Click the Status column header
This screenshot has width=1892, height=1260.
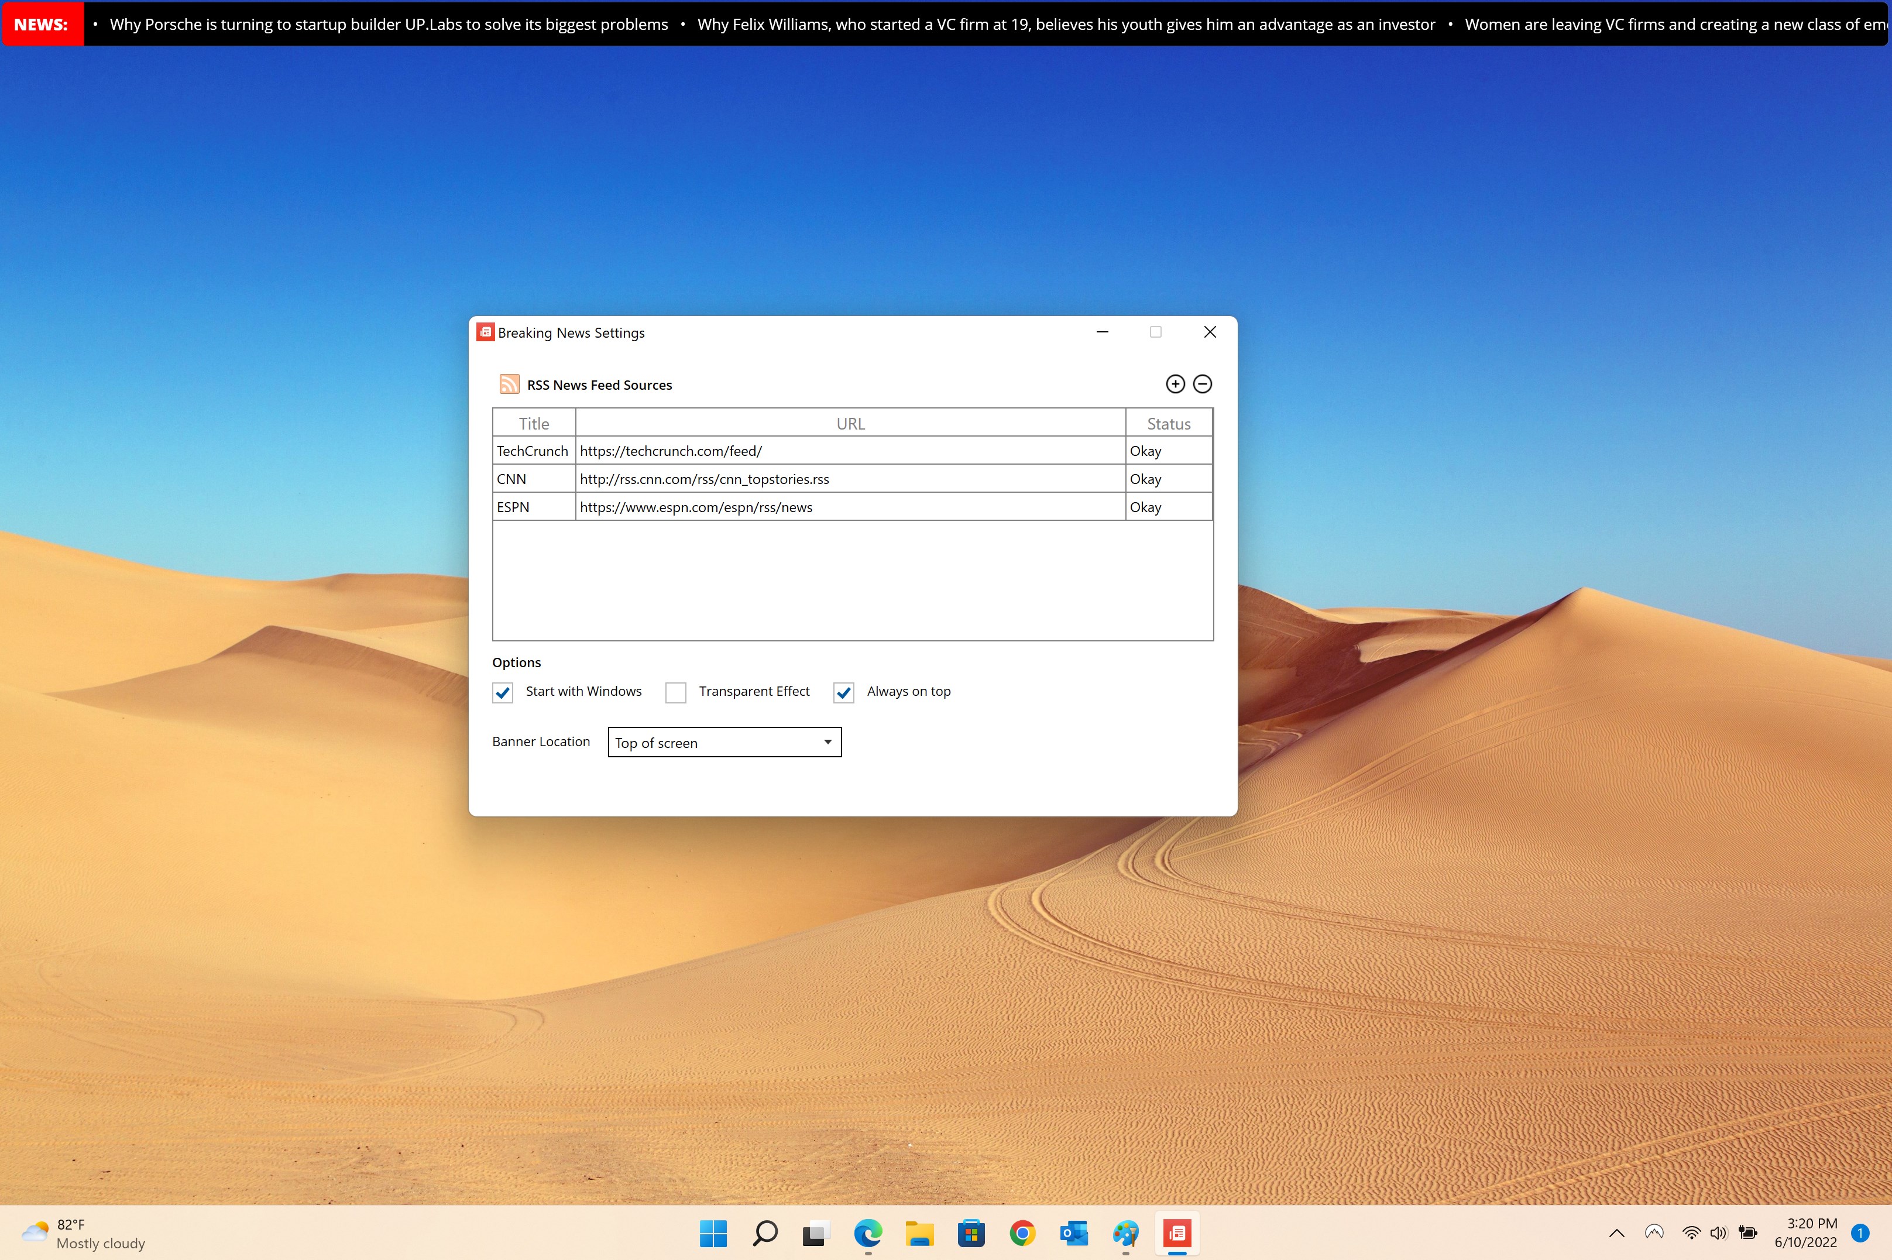coord(1168,424)
